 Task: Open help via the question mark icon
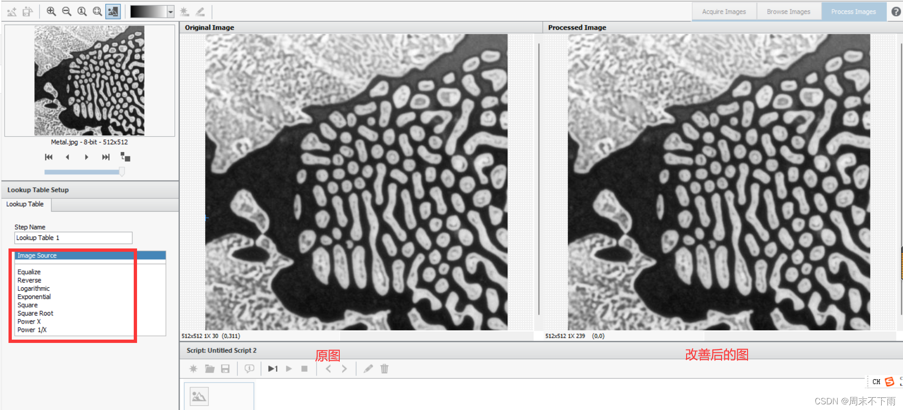pyautogui.click(x=896, y=12)
